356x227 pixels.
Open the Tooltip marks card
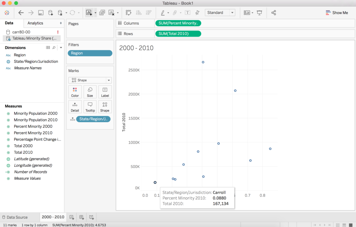[x=90, y=107]
